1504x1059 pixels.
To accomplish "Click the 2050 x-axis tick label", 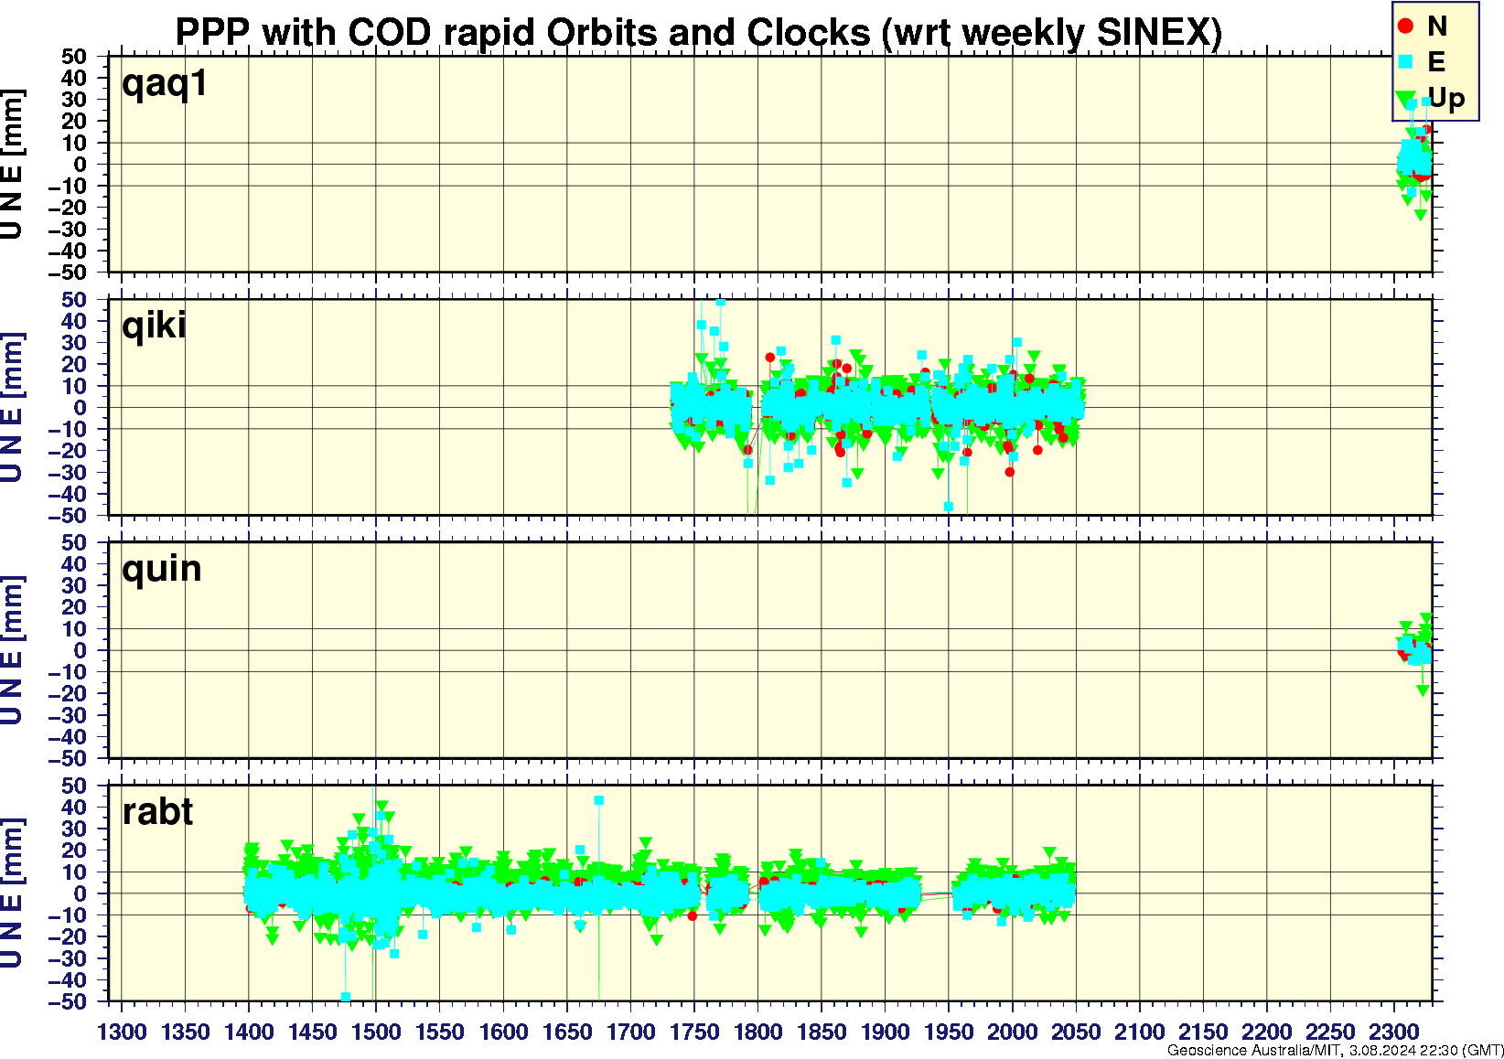I will click(x=1076, y=1032).
